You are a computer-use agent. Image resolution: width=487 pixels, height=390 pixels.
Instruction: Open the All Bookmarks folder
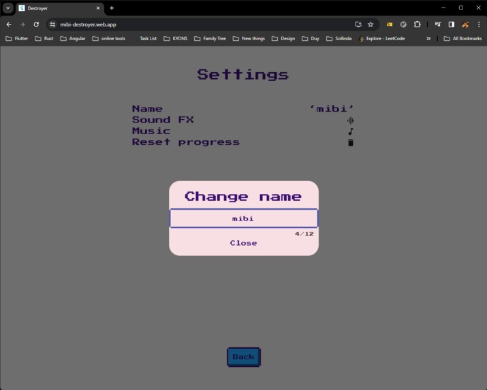click(x=462, y=39)
